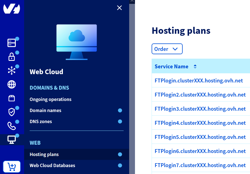Open the Public Cloud briefcase icon
This screenshot has height=174, width=250.
pyautogui.click(x=11, y=98)
